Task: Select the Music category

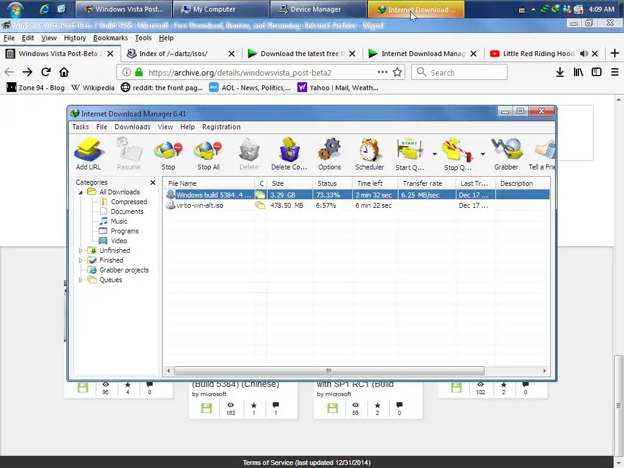Action: point(119,221)
